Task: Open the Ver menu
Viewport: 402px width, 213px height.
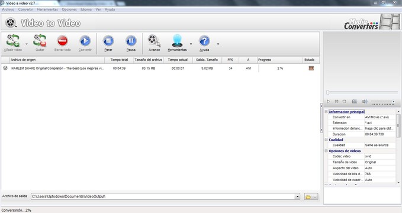Action: point(98,9)
